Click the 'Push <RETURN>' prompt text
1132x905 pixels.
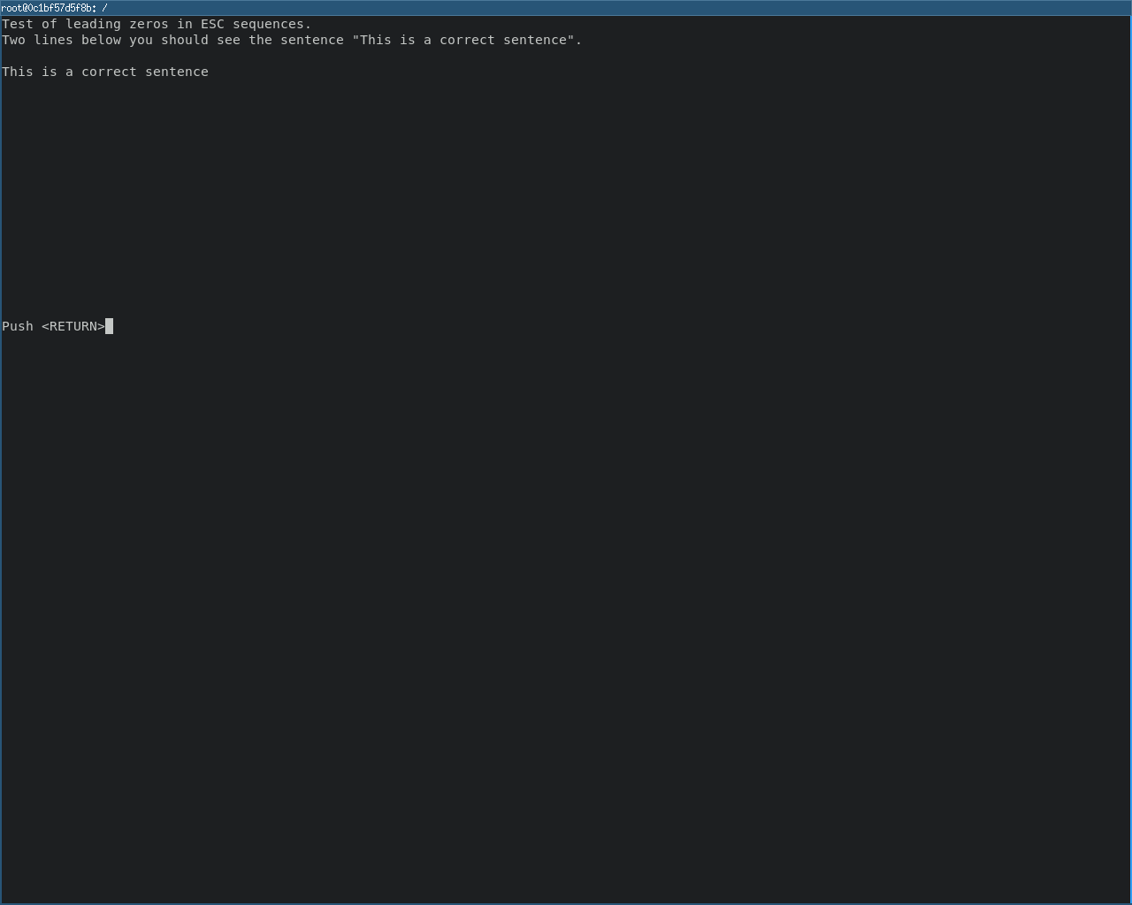[53, 326]
